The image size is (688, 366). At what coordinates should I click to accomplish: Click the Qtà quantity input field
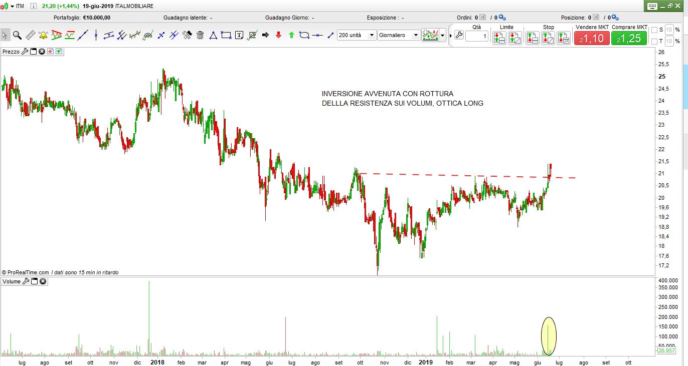coord(476,37)
